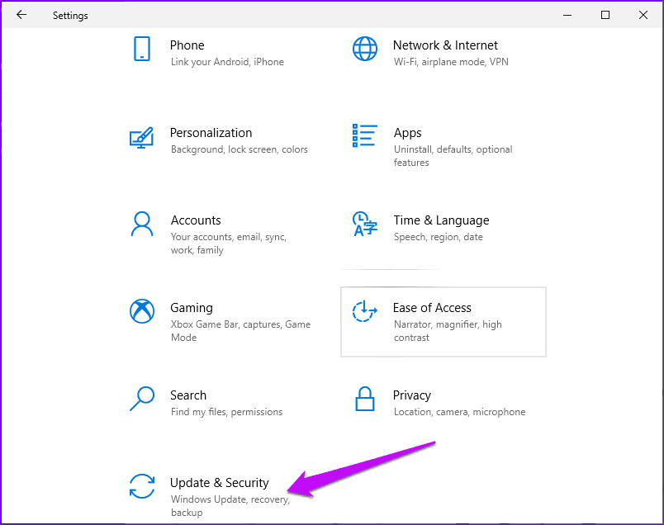Open the Search settings heading

click(x=188, y=395)
